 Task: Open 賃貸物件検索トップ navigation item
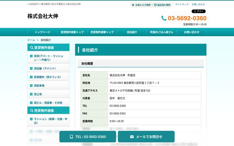72,32
